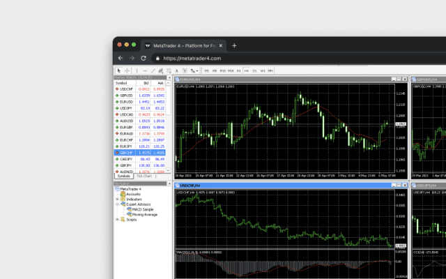Expand the Indicators tree node

[x=116, y=199]
